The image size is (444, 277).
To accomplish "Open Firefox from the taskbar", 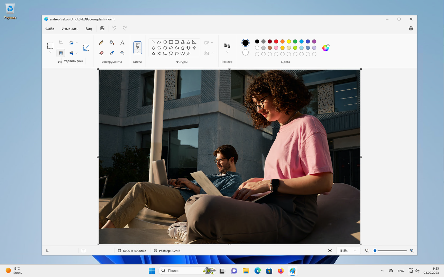I will tap(281, 270).
